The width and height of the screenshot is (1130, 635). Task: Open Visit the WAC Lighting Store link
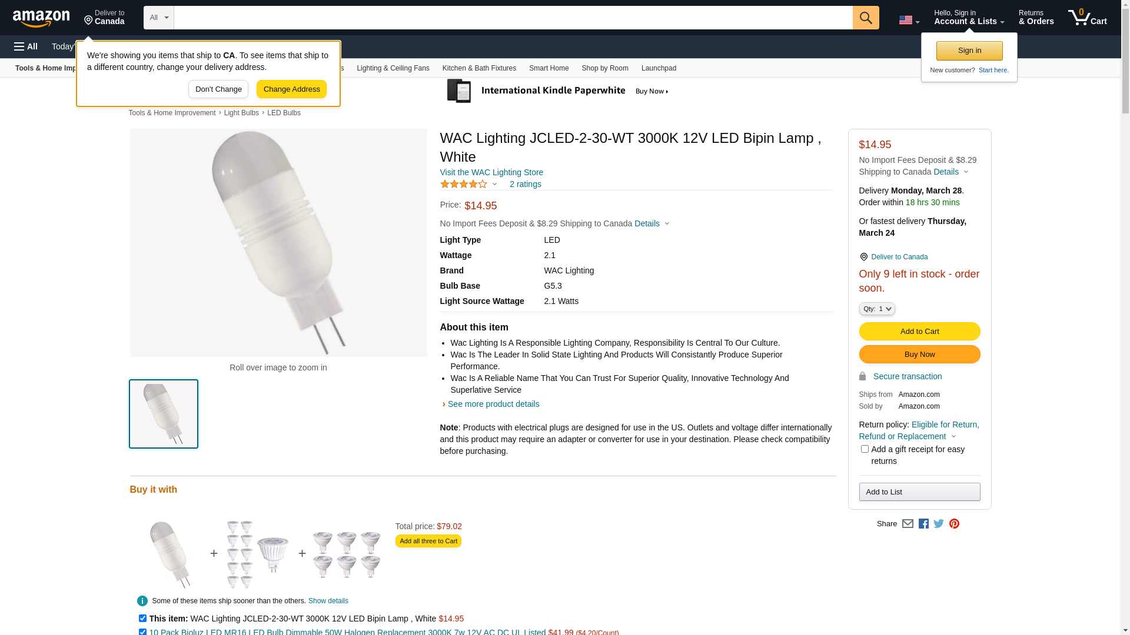tap(491, 172)
